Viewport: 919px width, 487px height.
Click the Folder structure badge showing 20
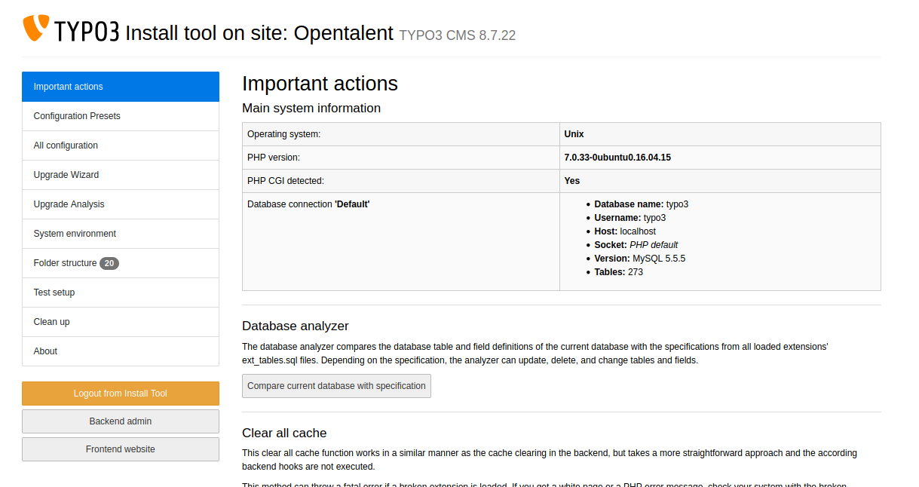(x=109, y=263)
